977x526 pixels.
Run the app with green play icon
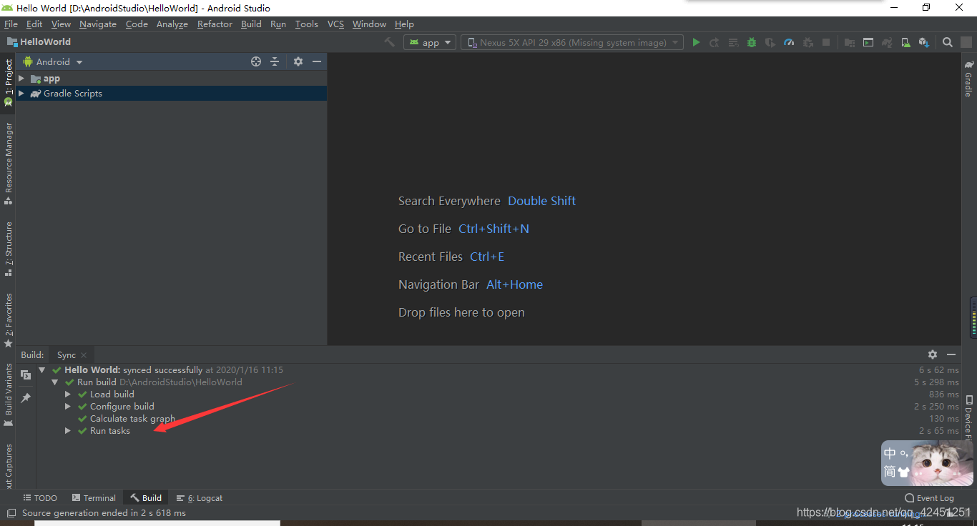696,42
